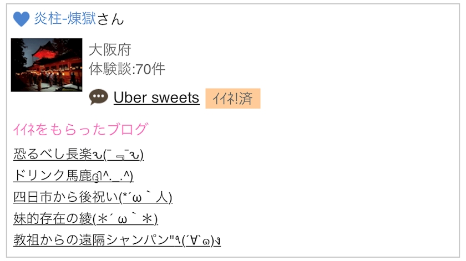Click the kaomoji after 恐るべし長楽

118,154
